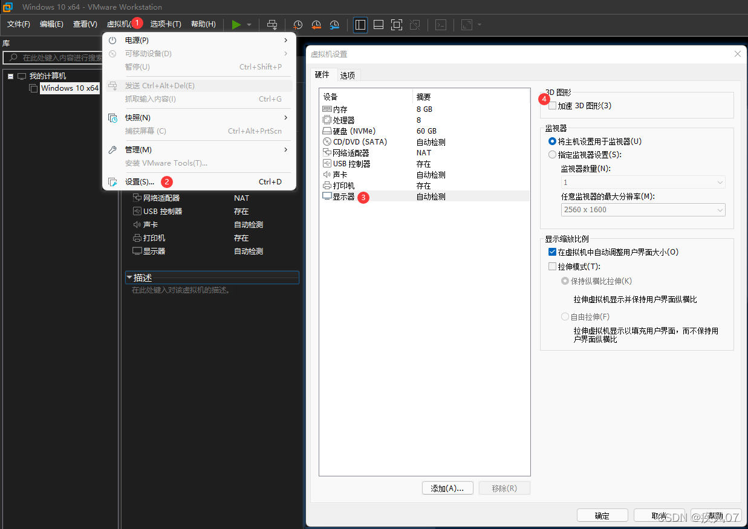Viewport: 748px width, 529px height.
Task: Open the 快照(N) submenu
Action: pos(199,117)
